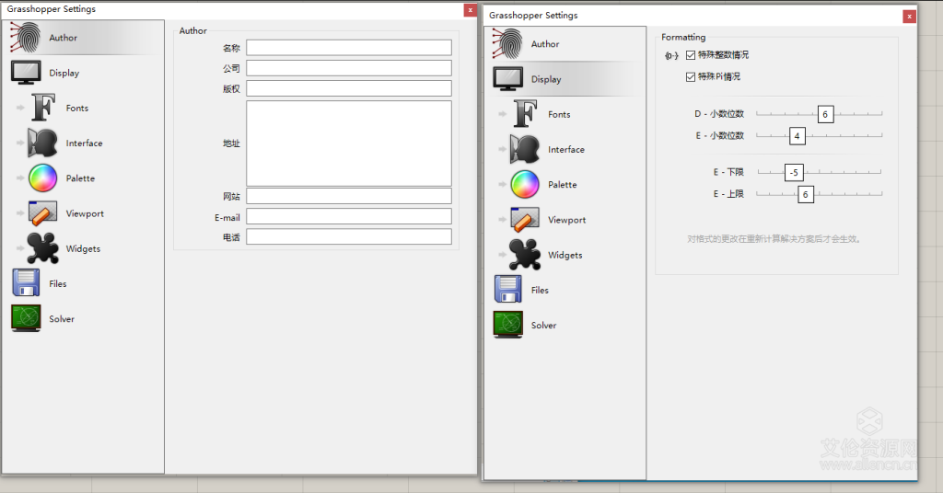Toggle the 特殊整数情况 checkbox
This screenshot has height=493, width=943.
(691, 55)
